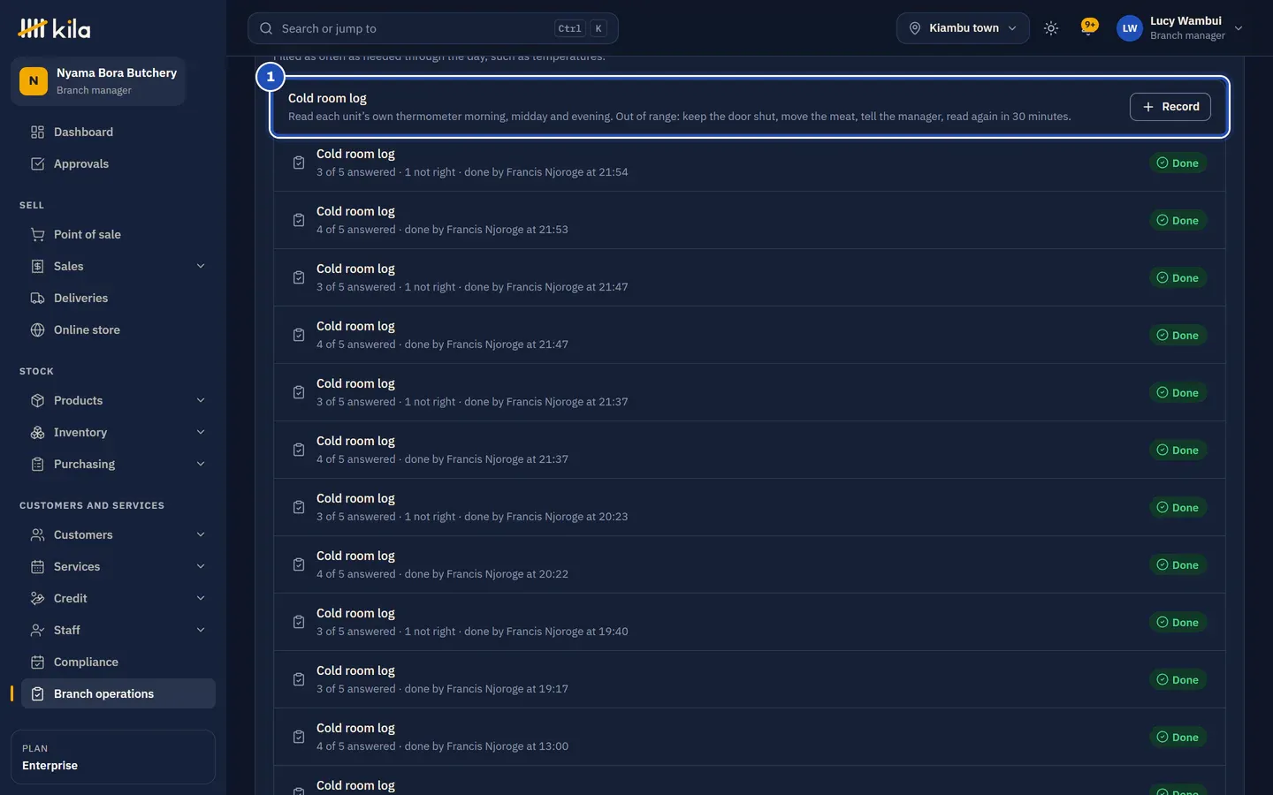Click the Deliveries truck icon
Image resolution: width=1273 pixels, height=795 pixels.
click(x=37, y=298)
